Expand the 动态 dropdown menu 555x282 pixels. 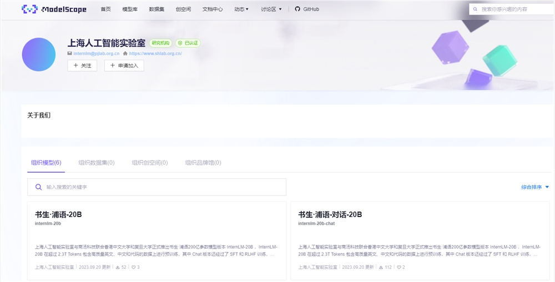coord(241,9)
